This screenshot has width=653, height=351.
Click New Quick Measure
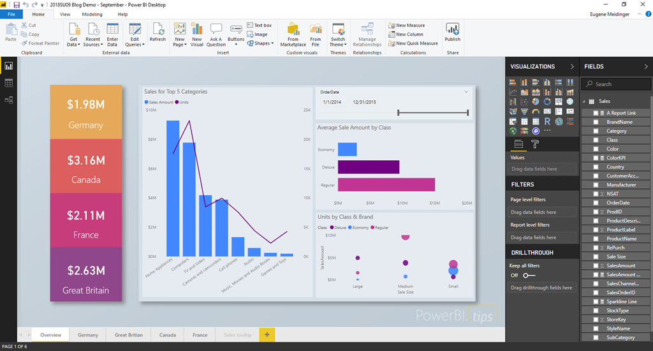click(x=413, y=43)
